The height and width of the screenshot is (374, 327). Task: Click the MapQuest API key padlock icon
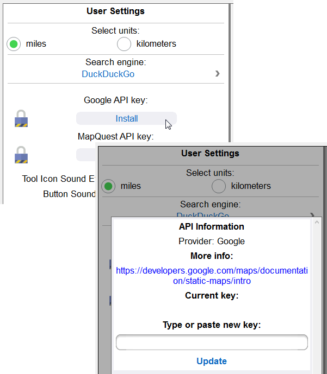coord(21,155)
